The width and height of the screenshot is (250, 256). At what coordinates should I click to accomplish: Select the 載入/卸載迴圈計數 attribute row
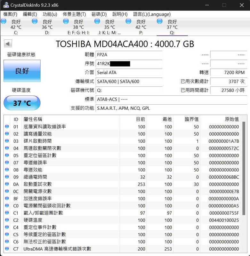pos(122,213)
